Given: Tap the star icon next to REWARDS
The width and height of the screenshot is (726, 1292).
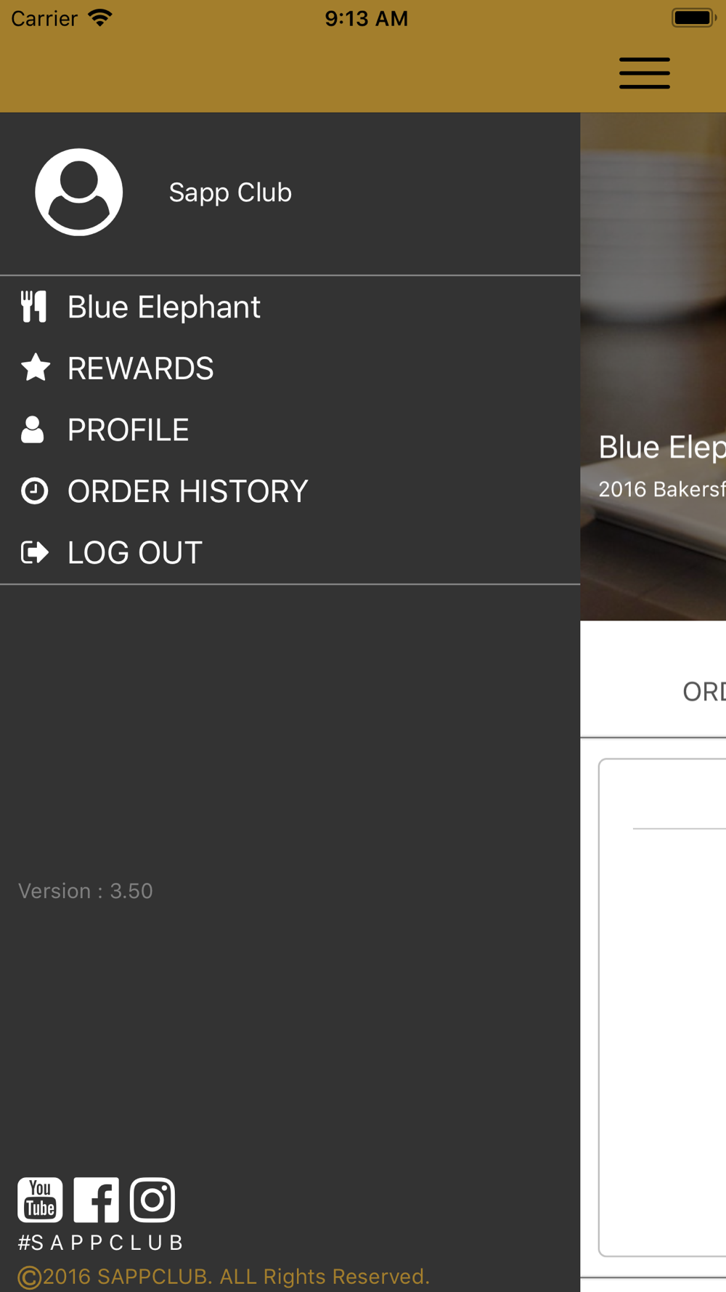Looking at the screenshot, I should pos(35,368).
